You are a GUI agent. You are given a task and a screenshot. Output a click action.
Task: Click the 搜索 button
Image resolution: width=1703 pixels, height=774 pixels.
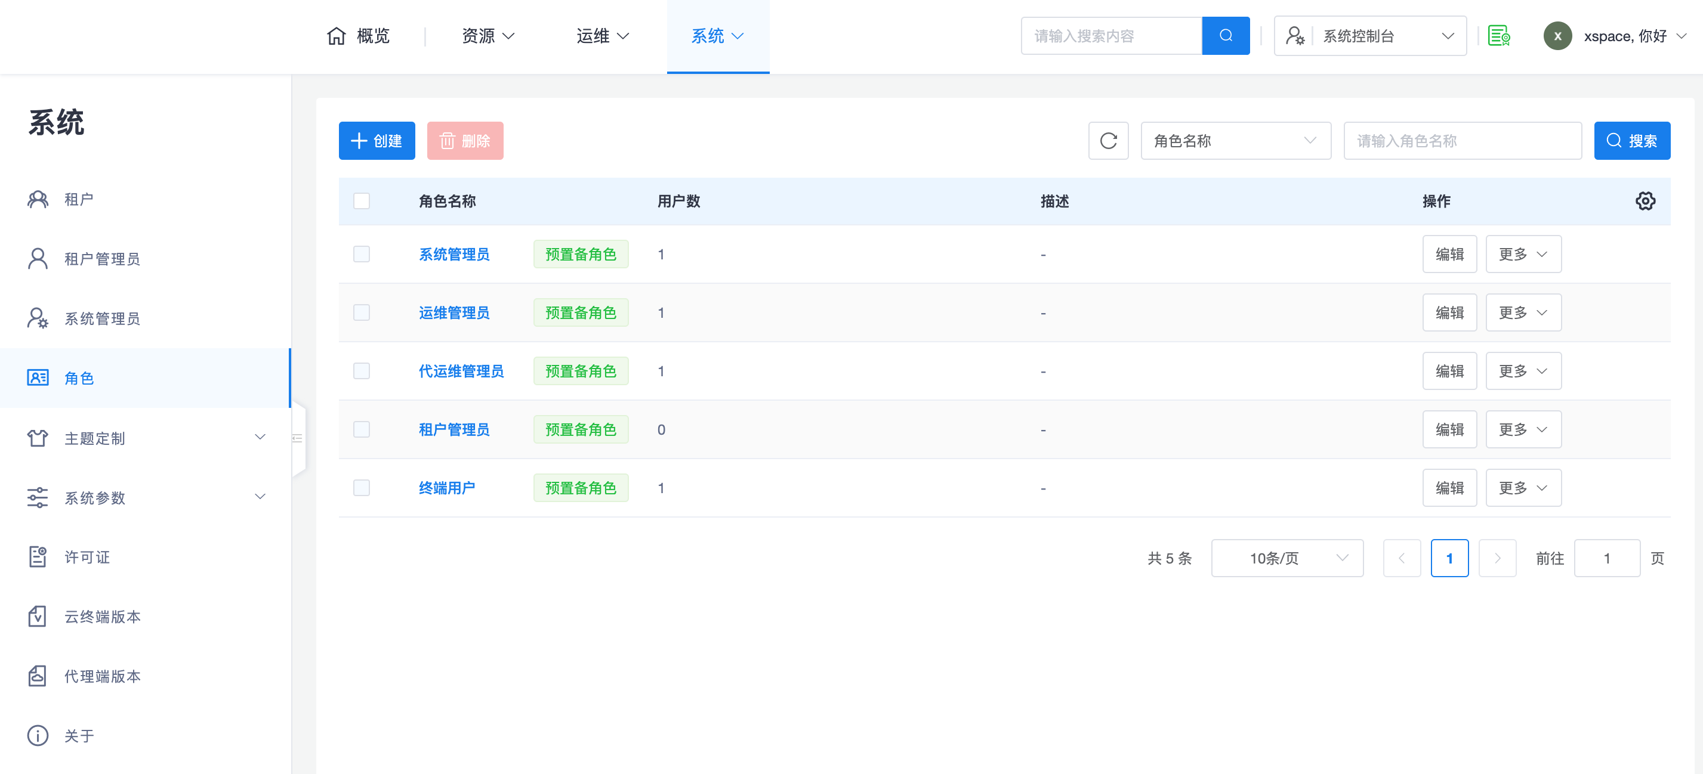point(1631,141)
